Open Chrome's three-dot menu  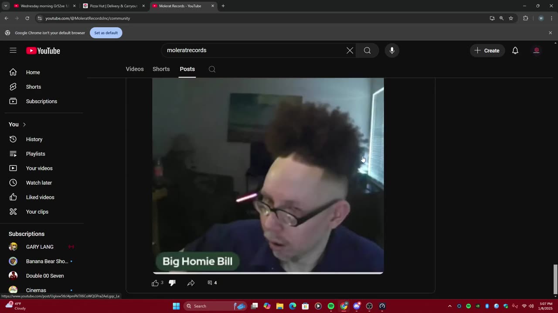(551, 18)
